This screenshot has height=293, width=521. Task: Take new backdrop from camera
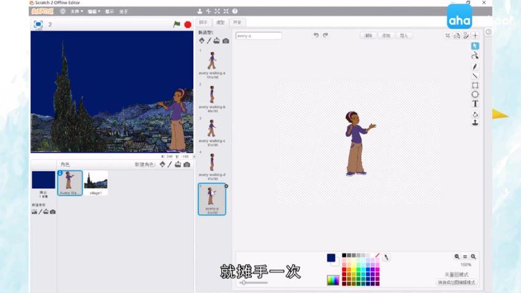[x=53, y=211]
